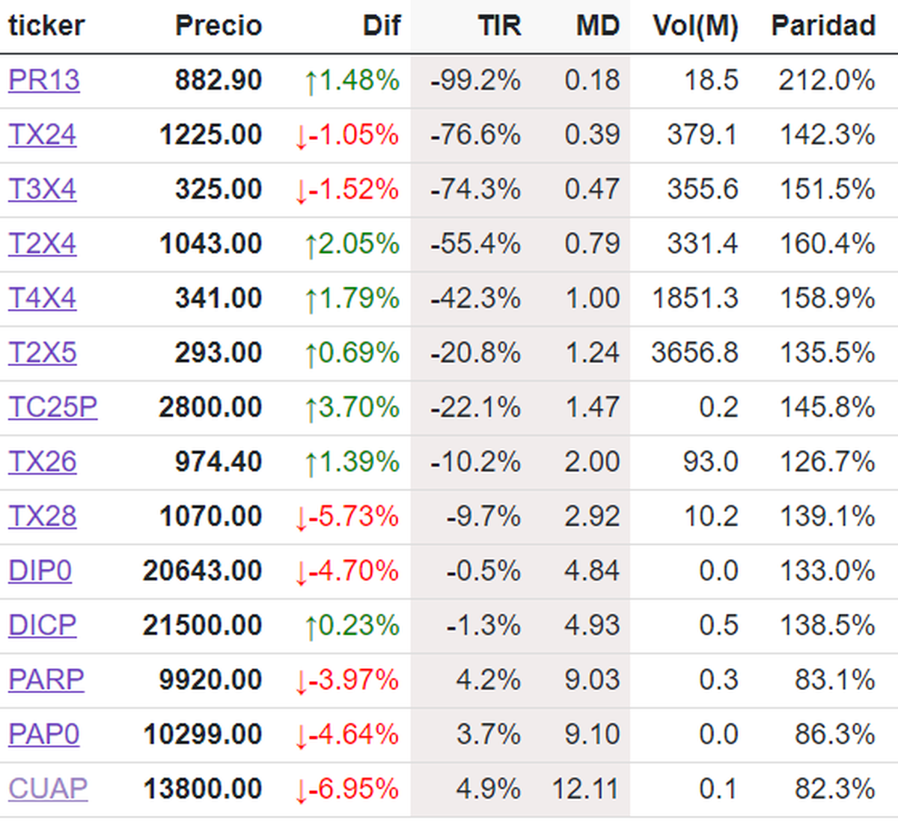Open the TX24 bond link
898x821 pixels.
pos(42,135)
